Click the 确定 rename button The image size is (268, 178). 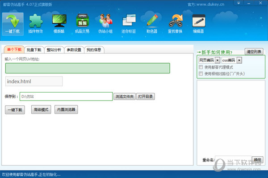(257, 160)
